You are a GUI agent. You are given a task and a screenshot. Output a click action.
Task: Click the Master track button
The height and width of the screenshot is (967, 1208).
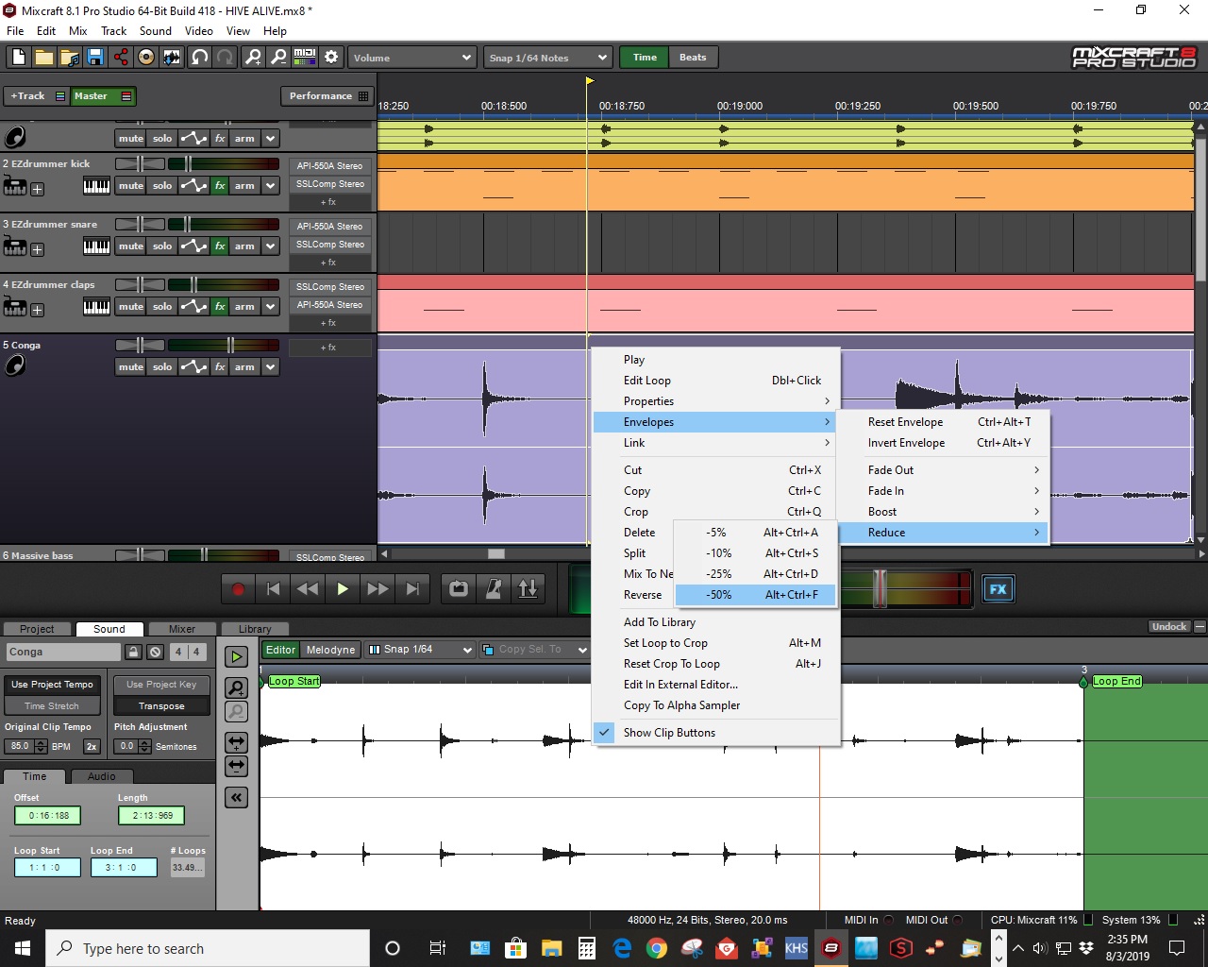(x=102, y=96)
